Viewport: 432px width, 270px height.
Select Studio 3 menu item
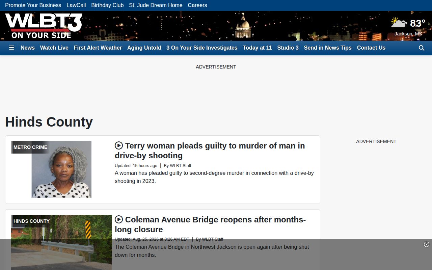pyautogui.click(x=288, y=48)
